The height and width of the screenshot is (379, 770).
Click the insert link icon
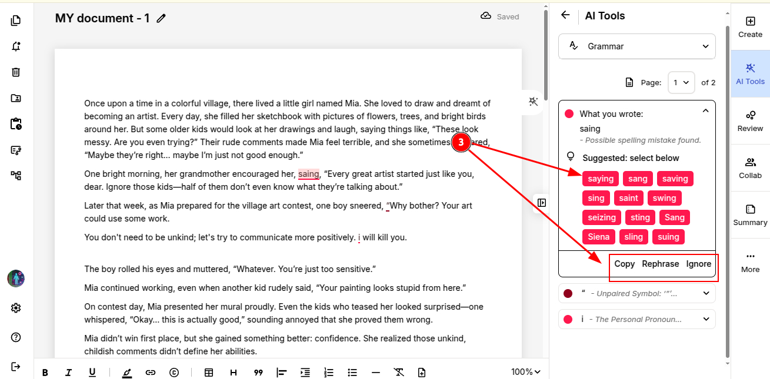(151, 373)
